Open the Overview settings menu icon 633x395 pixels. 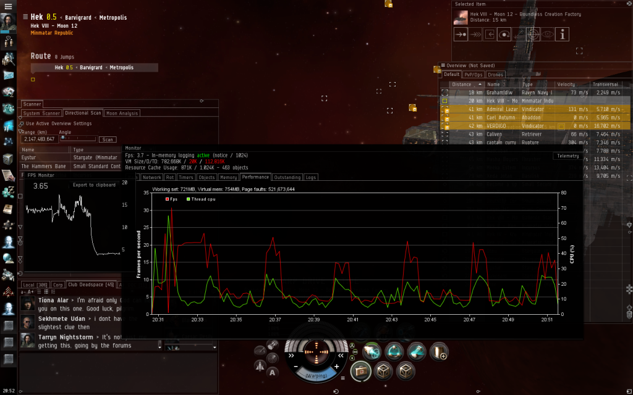point(443,65)
